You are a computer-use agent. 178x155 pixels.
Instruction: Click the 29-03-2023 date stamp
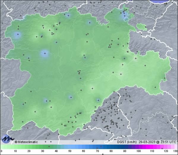pyautogui.click(x=147, y=142)
